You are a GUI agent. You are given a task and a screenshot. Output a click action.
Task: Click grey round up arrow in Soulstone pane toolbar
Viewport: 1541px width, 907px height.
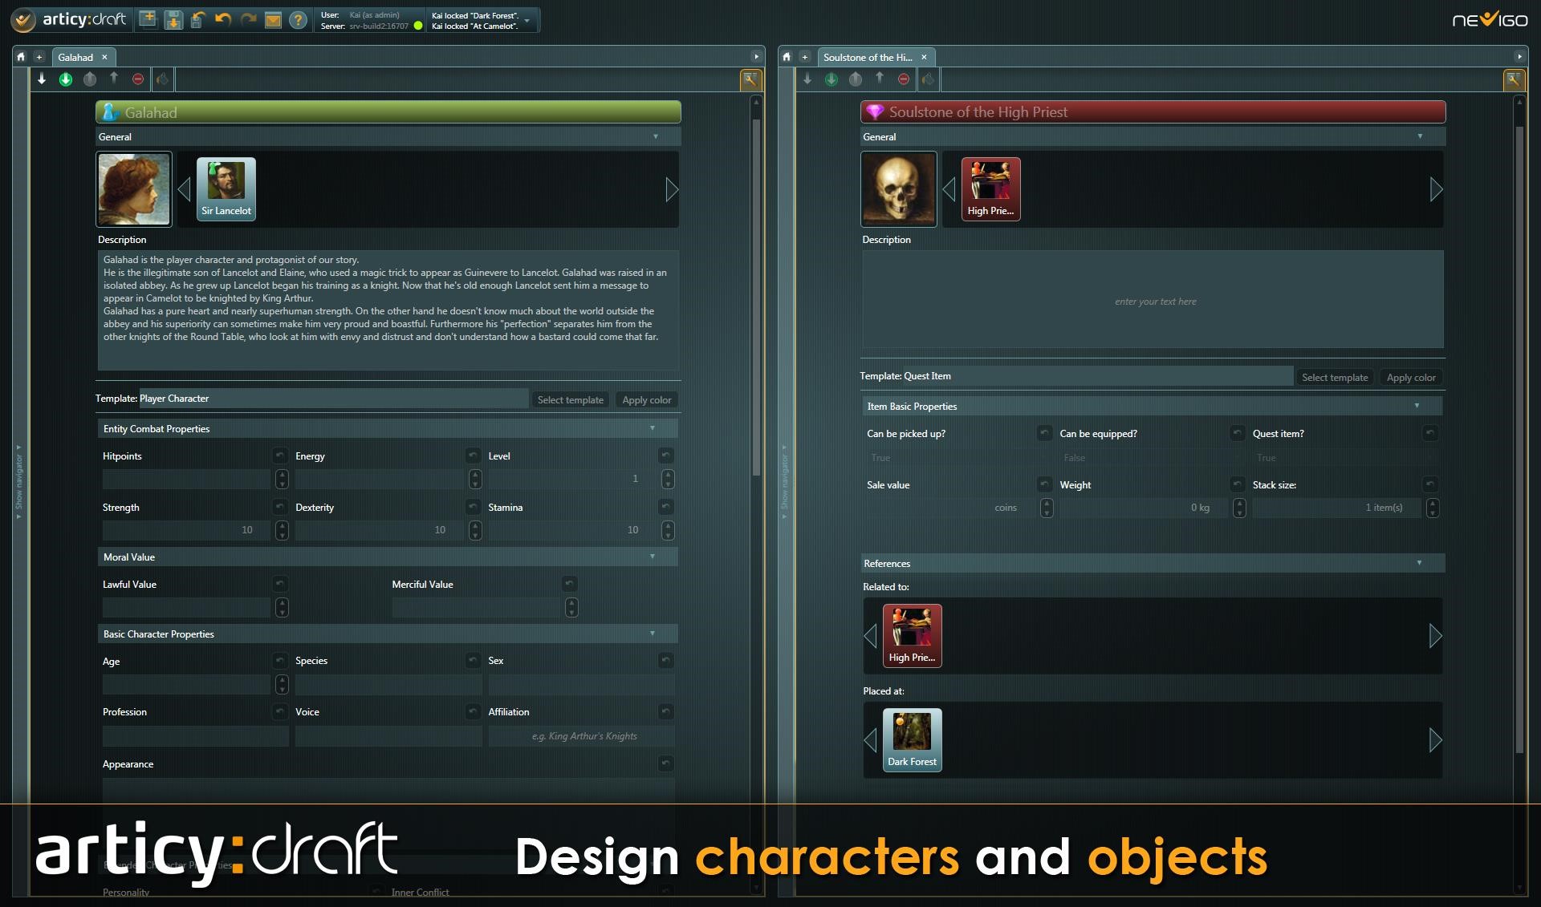tap(856, 79)
